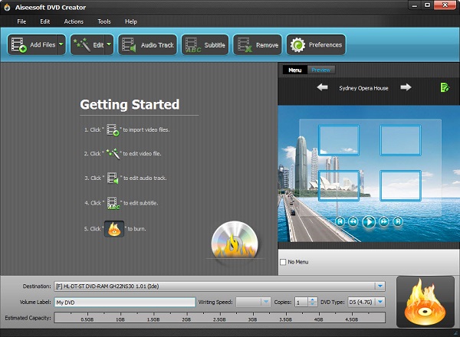Expand the Add Files dropdown arrow
This screenshot has width=460, height=337.
pos(61,45)
